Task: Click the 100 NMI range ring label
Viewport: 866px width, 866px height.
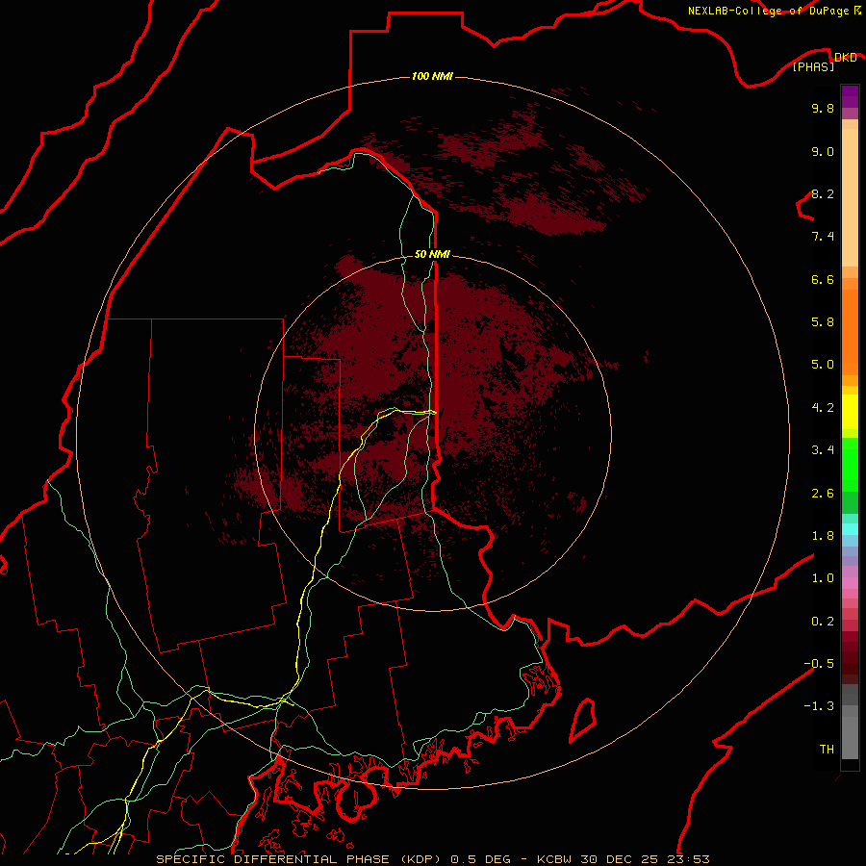Action: coord(432,76)
